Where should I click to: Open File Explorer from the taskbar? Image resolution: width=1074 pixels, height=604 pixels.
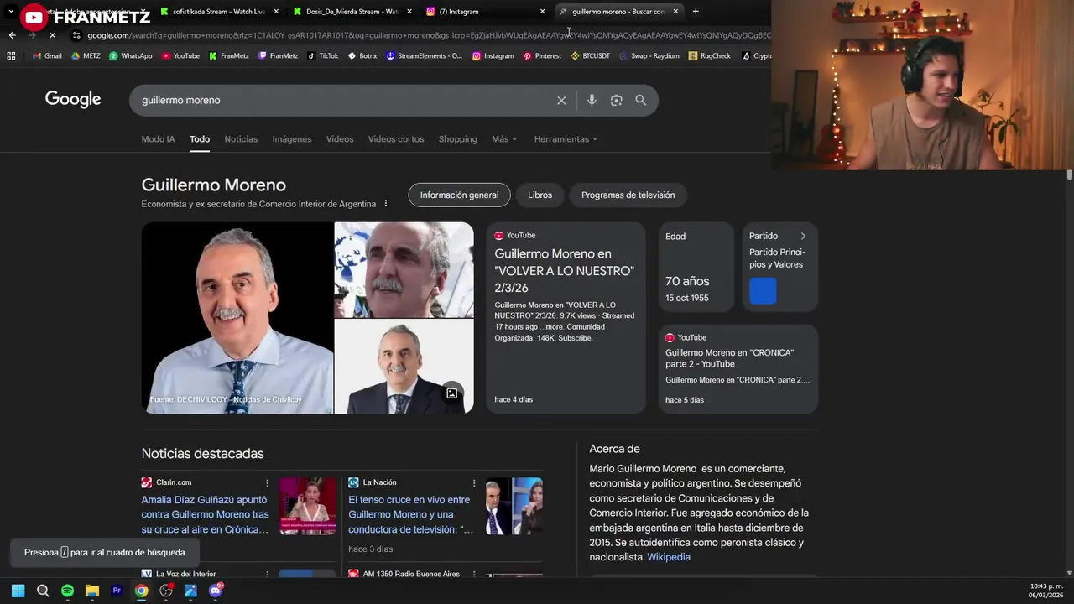pos(92,591)
